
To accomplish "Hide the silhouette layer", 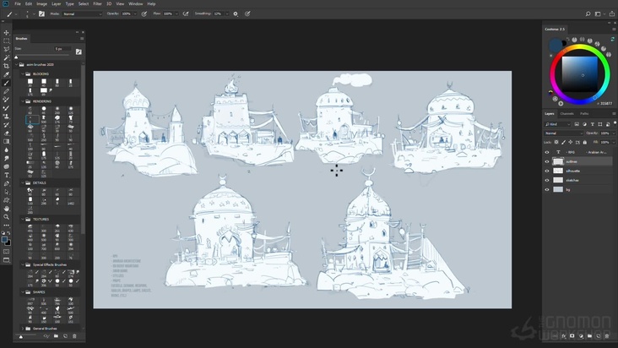I will (x=547, y=171).
